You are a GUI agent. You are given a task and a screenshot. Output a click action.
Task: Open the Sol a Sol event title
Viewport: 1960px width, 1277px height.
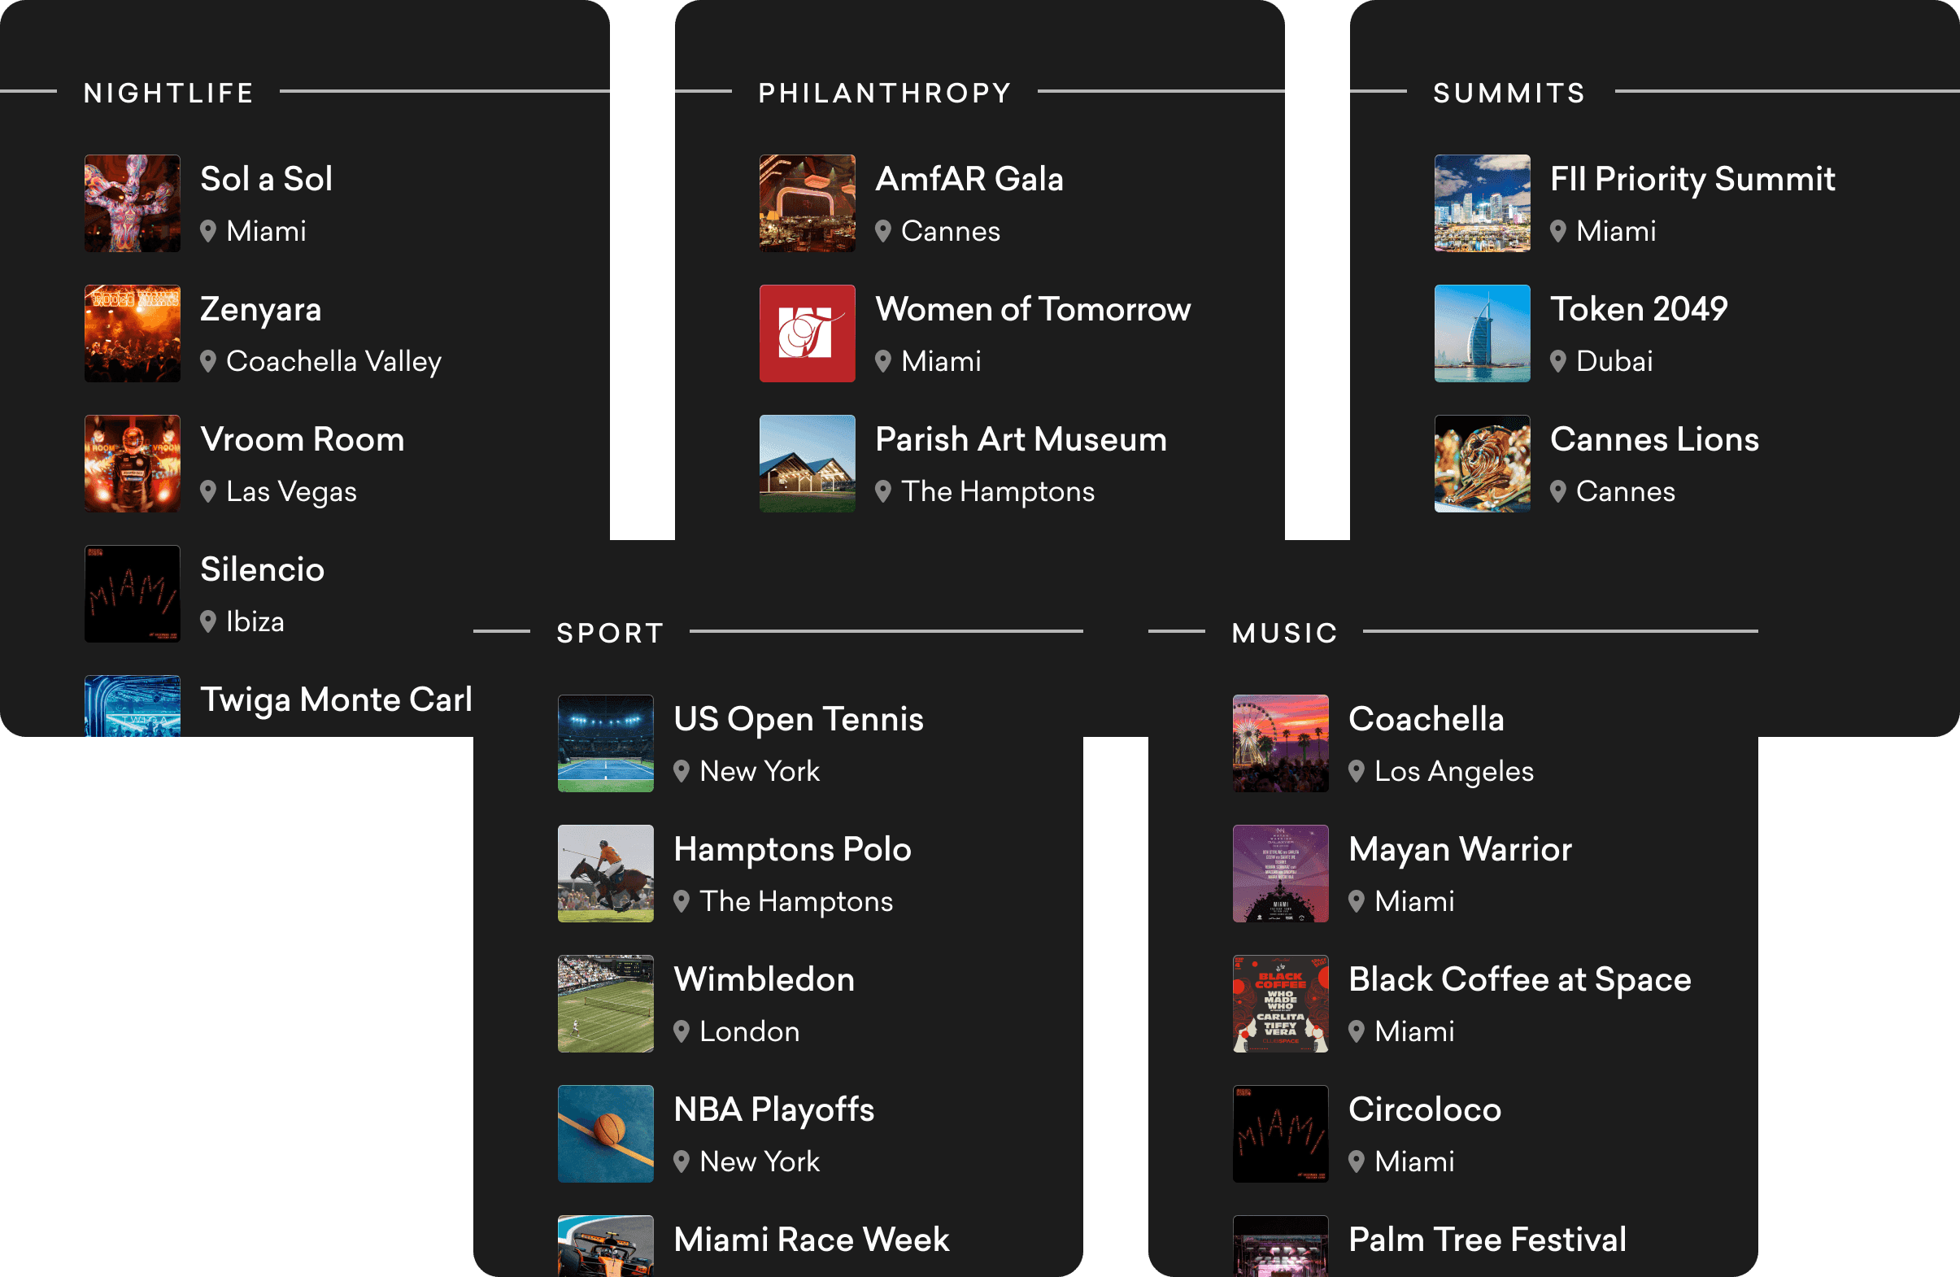click(266, 179)
